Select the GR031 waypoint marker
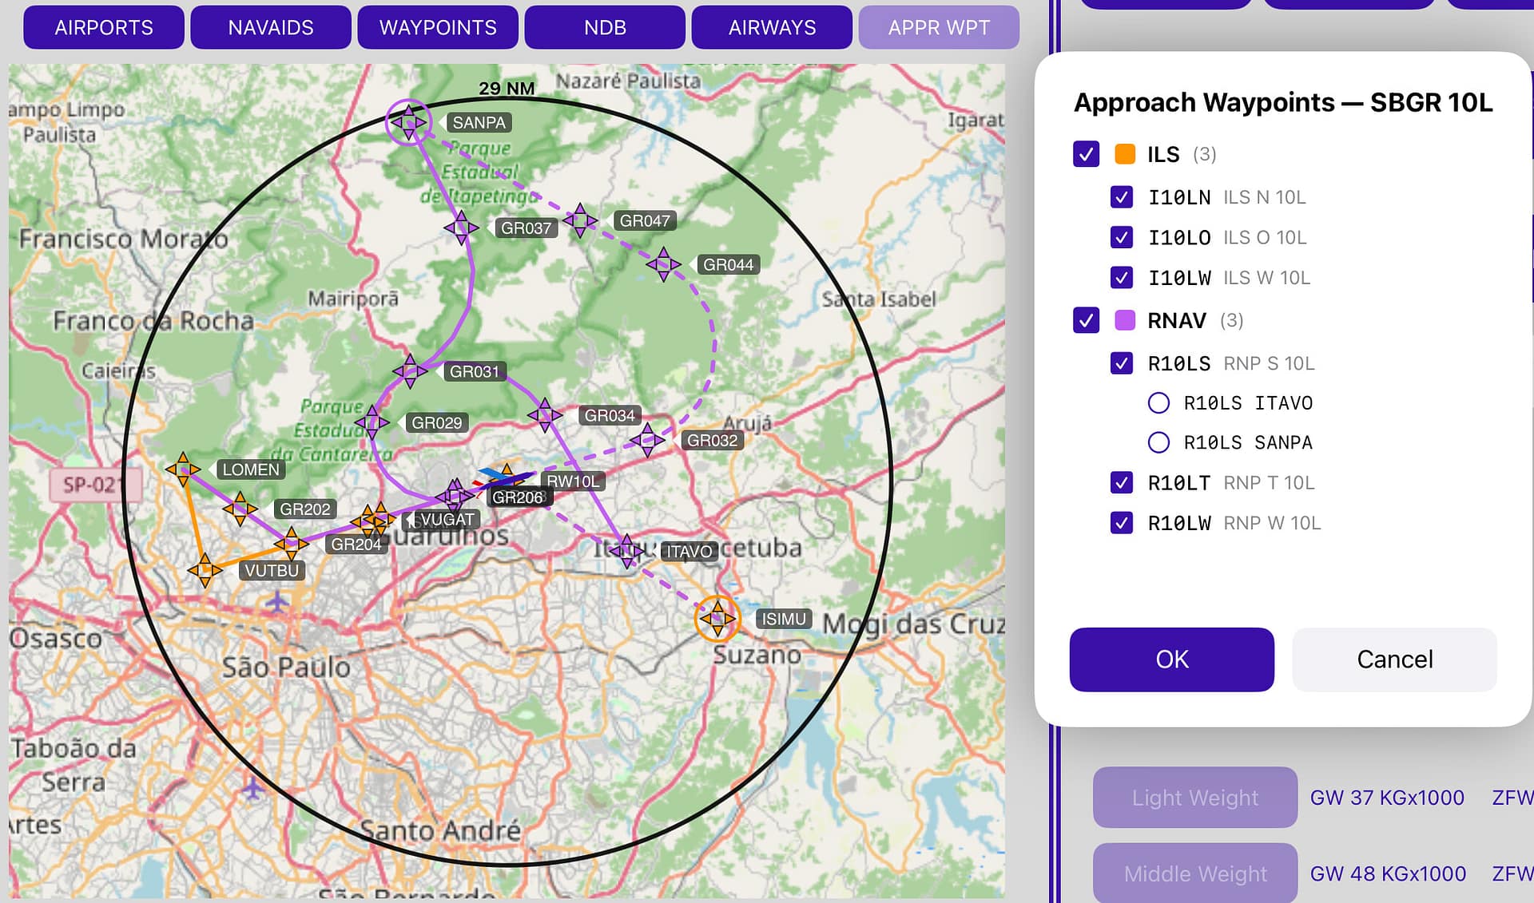Image resolution: width=1534 pixels, height=903 pixels. pos(410,371)
